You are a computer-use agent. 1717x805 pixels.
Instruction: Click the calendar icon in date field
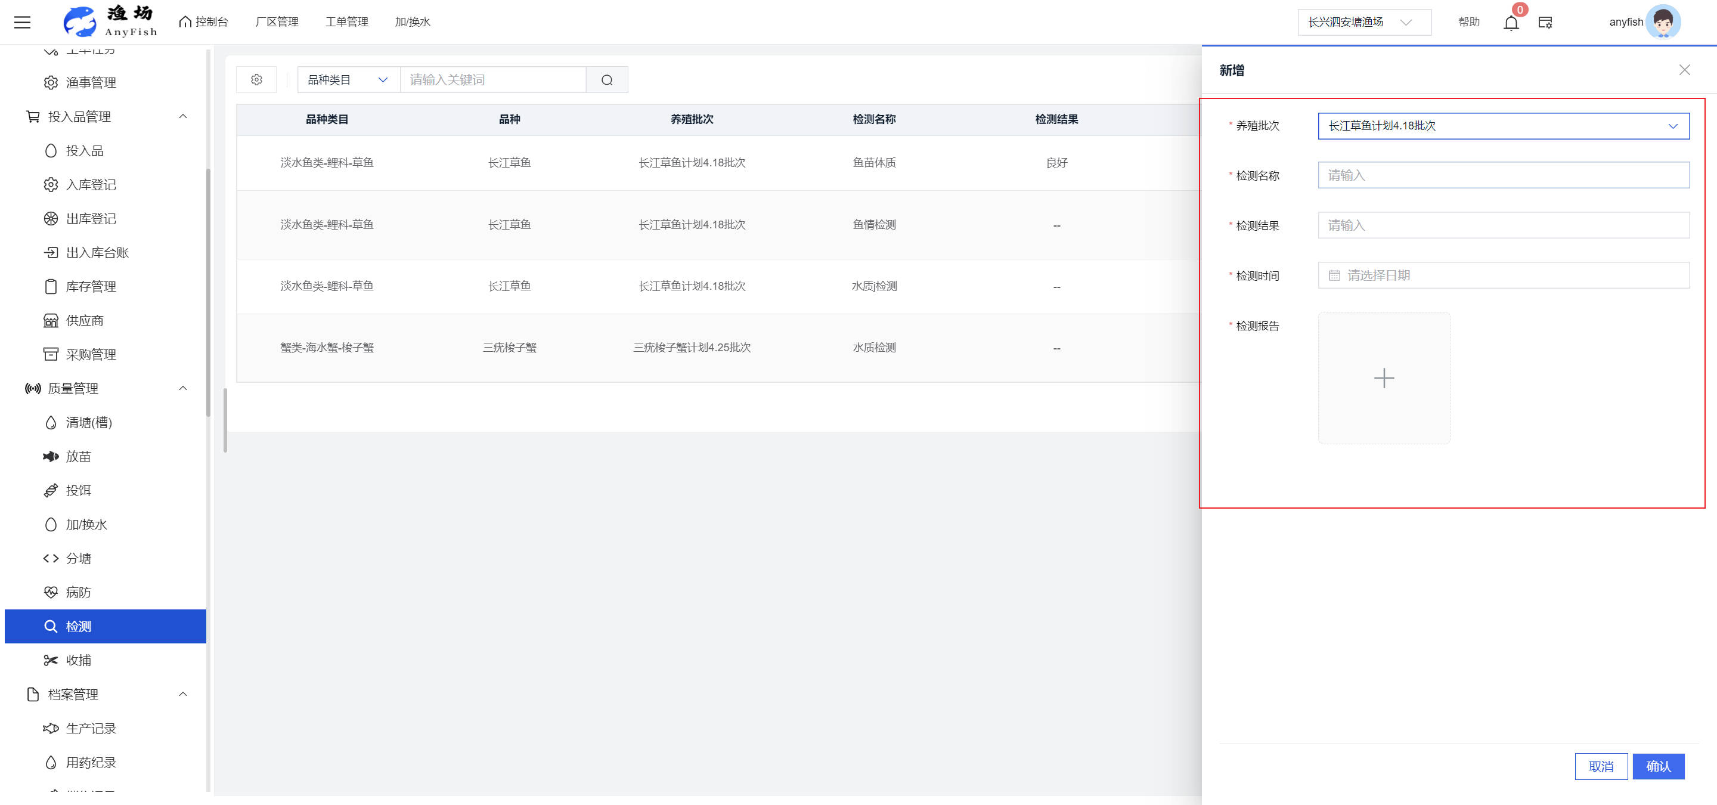click(1334, 275)
